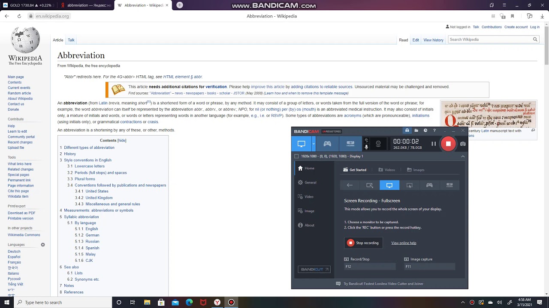
Task: Reload the page with the refresh icon
Action: point(19,16)
